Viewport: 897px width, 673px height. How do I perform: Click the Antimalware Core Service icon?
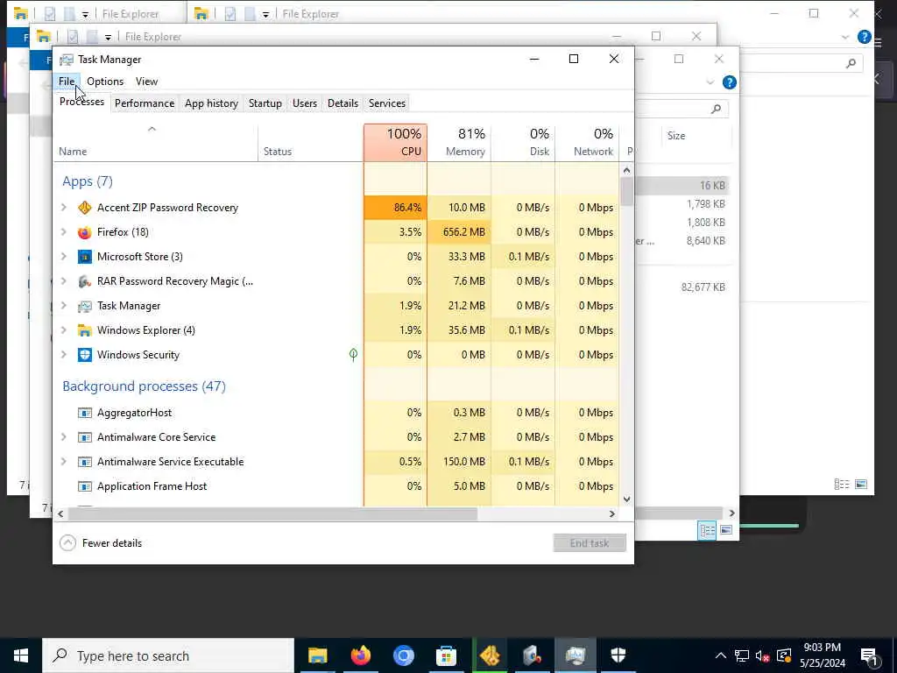(85, 438)
